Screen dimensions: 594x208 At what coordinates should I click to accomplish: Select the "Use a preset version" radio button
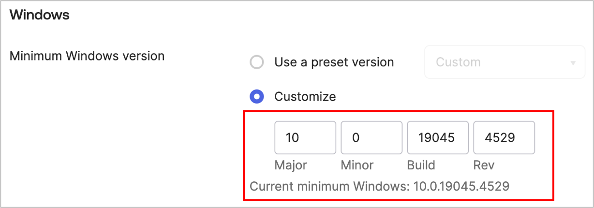[x=256, y=62]
